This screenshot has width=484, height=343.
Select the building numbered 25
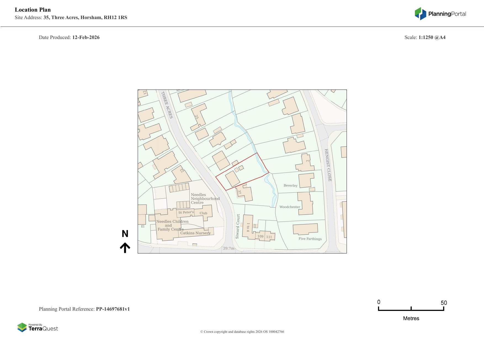[199, 116]
